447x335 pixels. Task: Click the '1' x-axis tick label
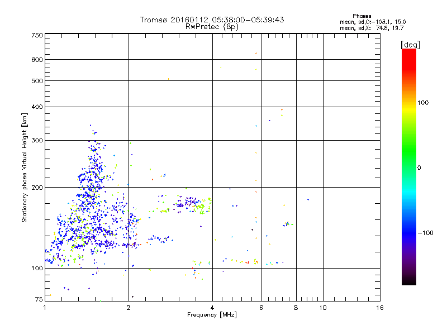[45, 308]
